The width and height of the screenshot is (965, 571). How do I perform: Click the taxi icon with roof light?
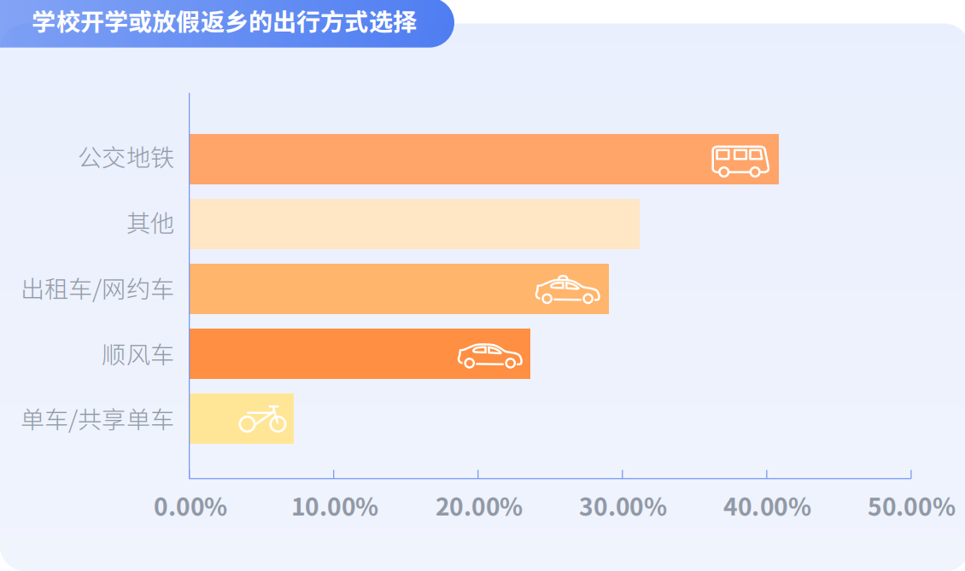point(567,290)
